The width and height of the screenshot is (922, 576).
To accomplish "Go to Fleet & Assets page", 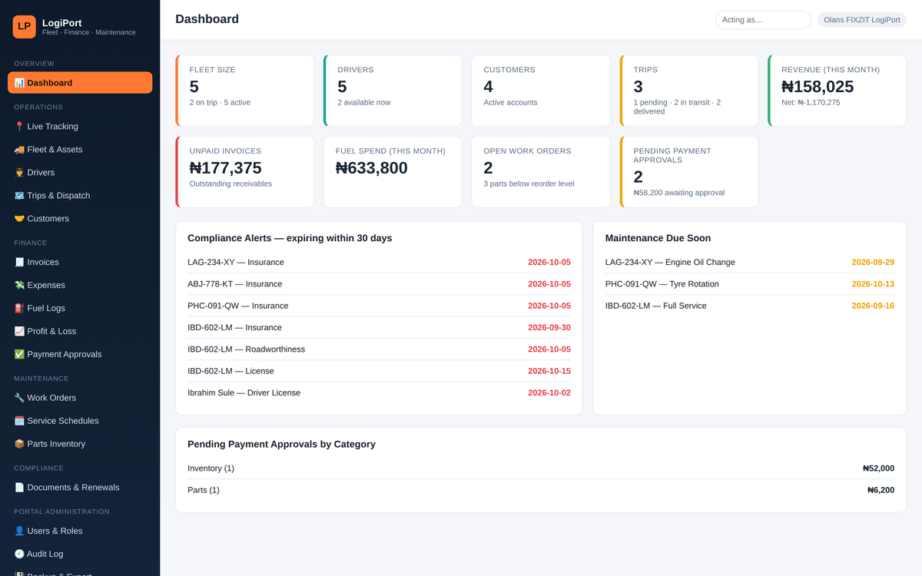I will click(80, 150).
